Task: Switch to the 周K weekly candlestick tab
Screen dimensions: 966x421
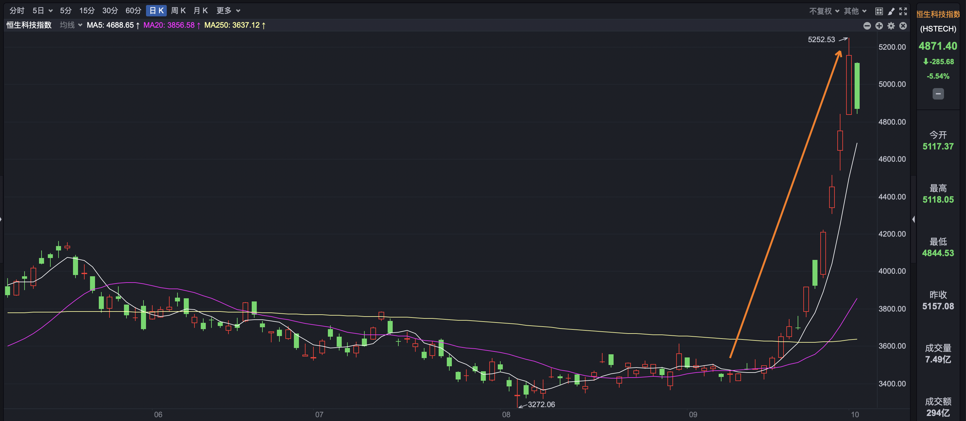Action: [x=179, y=10]
